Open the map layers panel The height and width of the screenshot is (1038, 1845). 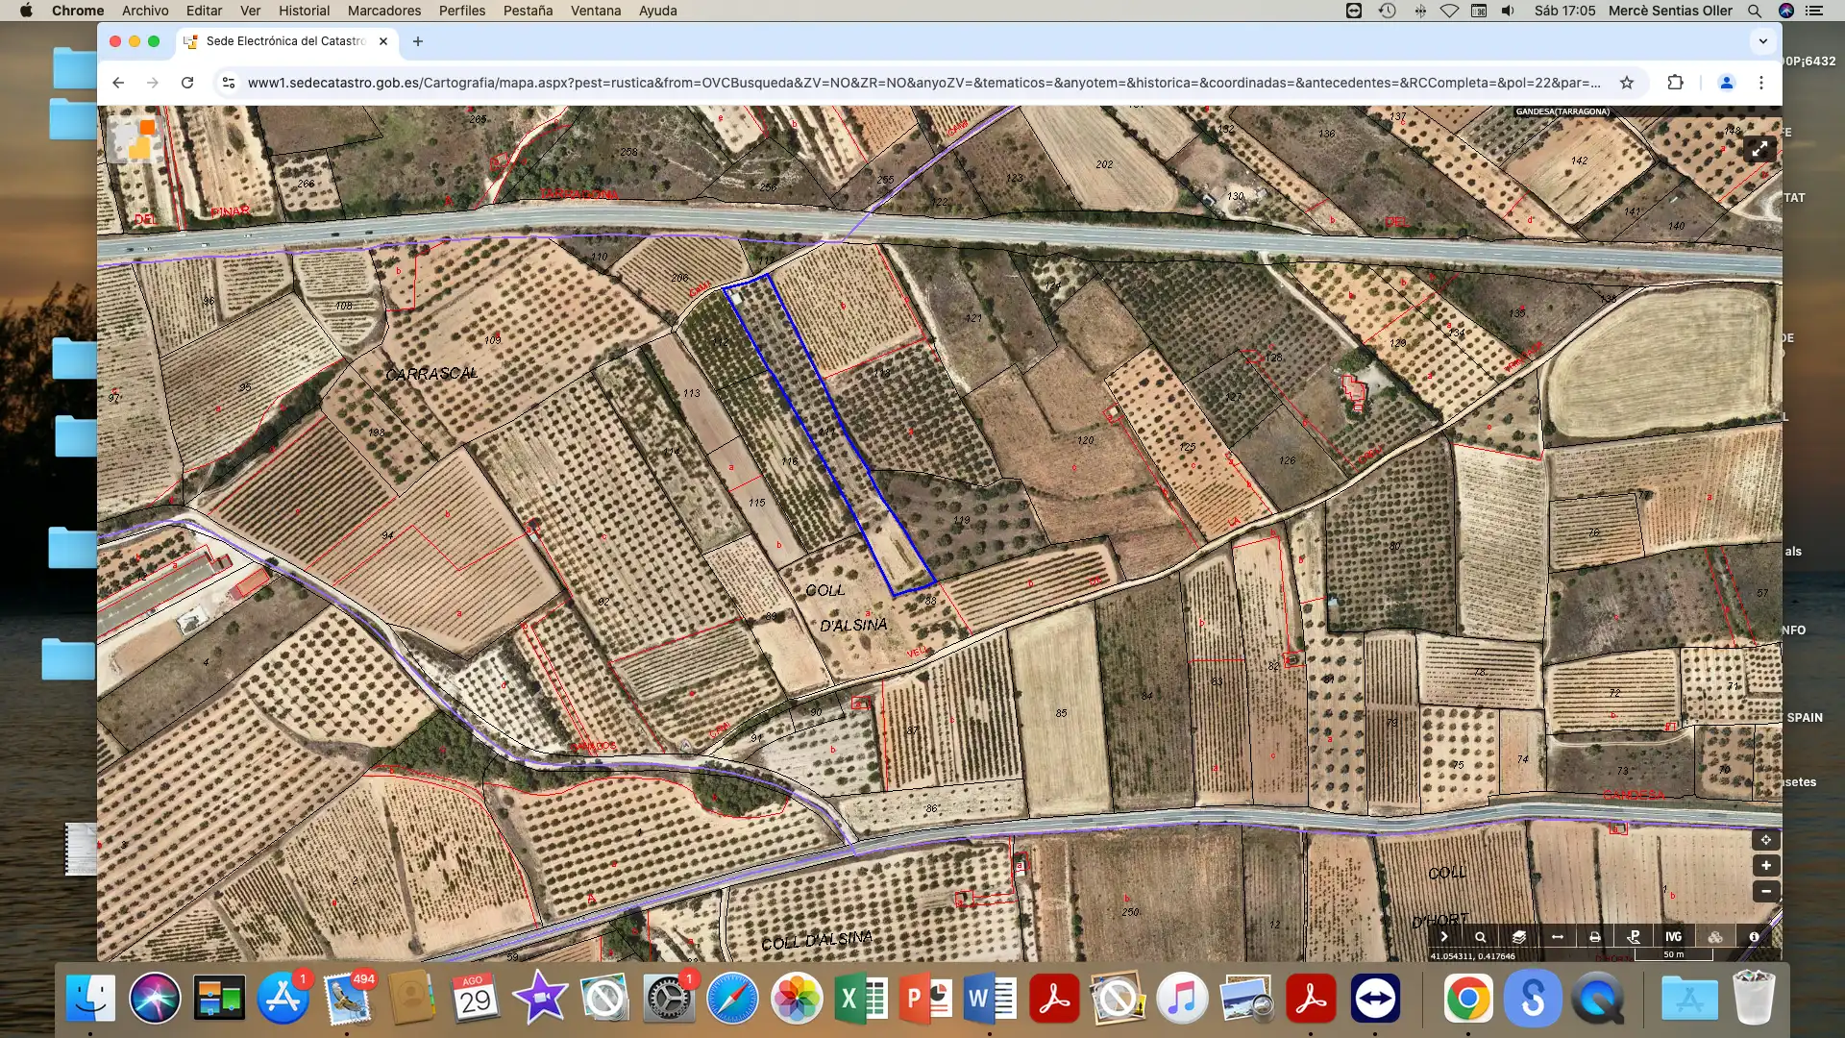point(1519,937)
